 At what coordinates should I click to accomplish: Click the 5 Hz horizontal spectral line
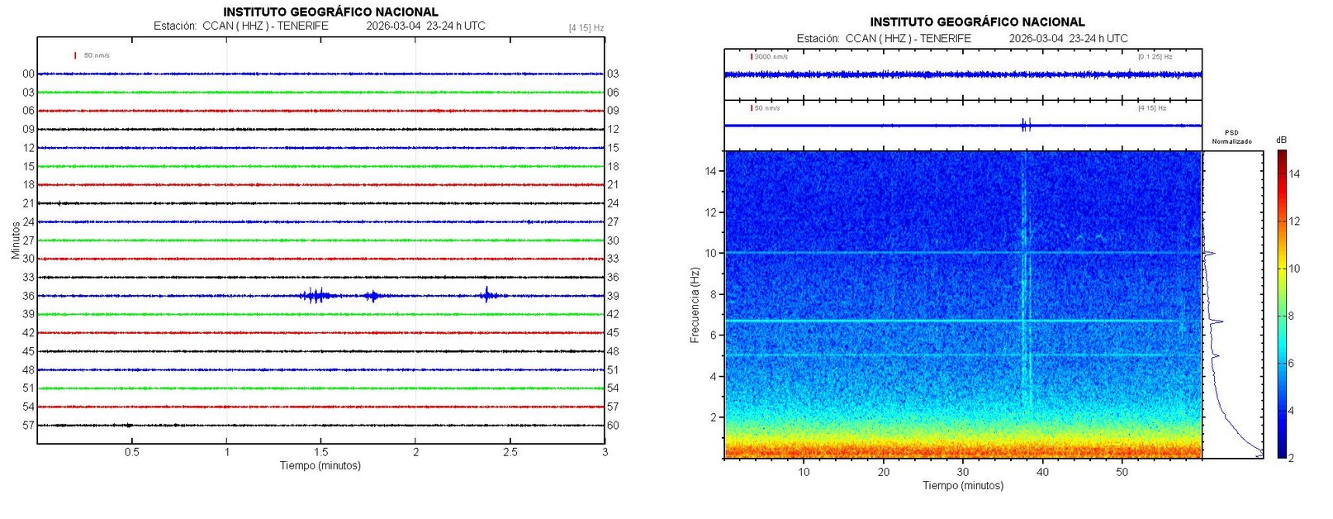pyautogui.click(x=908, y=355)
